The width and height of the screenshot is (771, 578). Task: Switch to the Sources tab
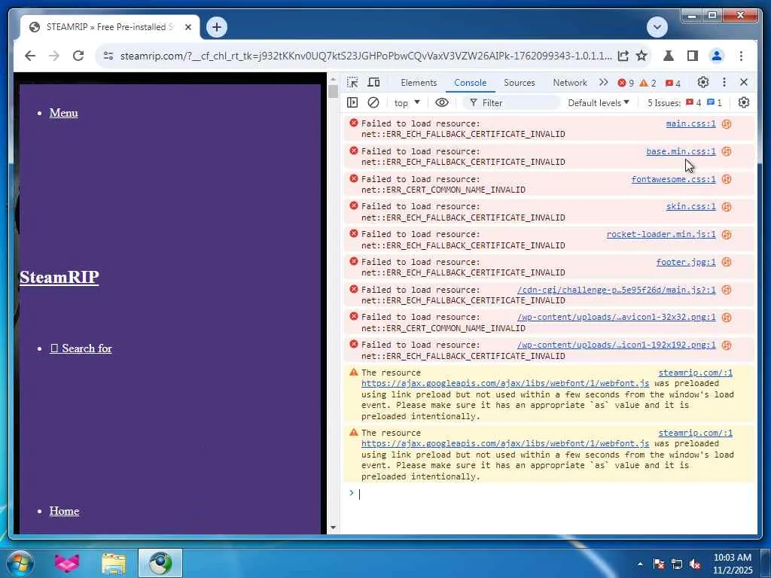click(x=520, y=83)
